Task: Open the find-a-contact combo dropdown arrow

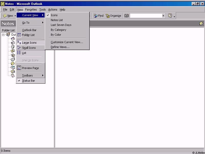Action: [x=163, y=16]
